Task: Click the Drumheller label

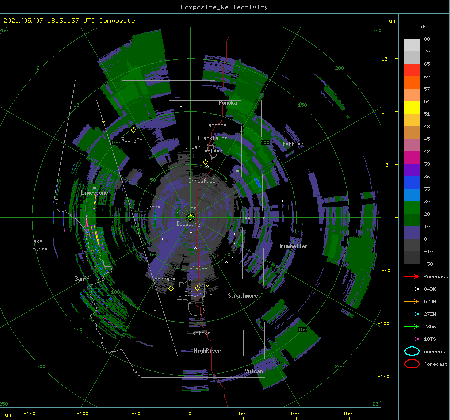Action: click(x=292, y=246)
